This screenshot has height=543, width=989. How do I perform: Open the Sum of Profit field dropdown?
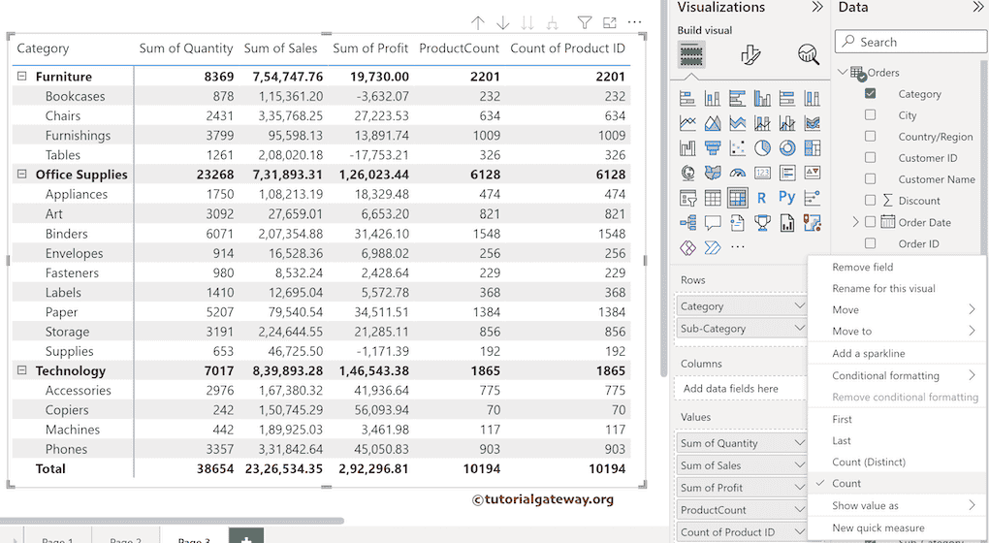[799, 487]
